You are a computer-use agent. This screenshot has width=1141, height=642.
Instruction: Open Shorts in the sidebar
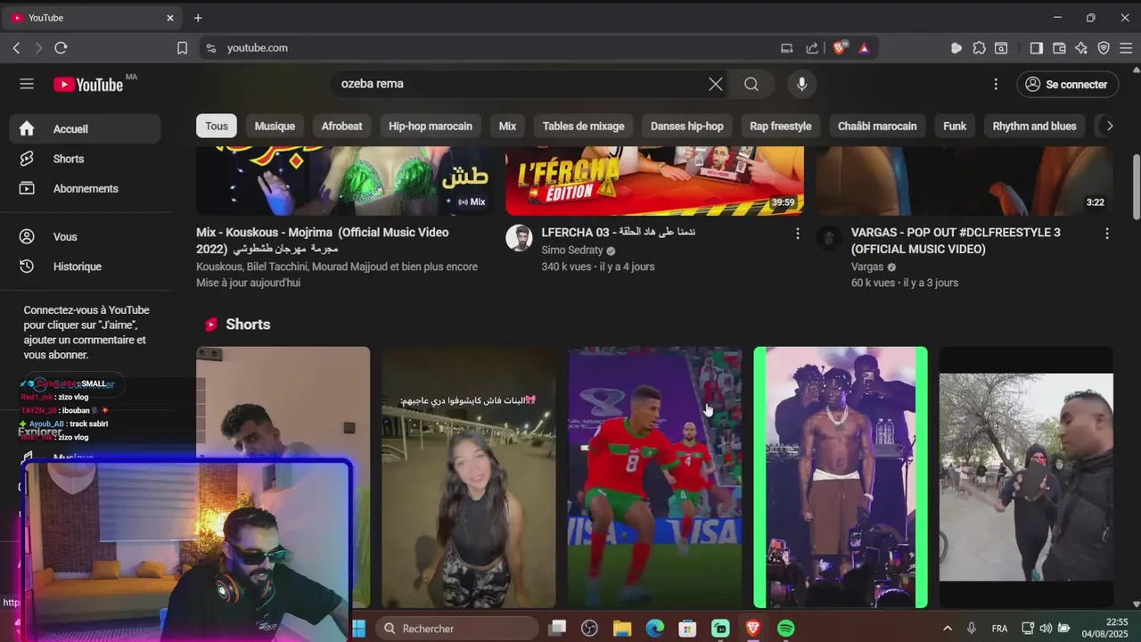click(x=86, y=159)
